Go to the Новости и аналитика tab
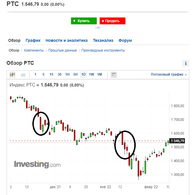195x195 pixels. [66, 40]
